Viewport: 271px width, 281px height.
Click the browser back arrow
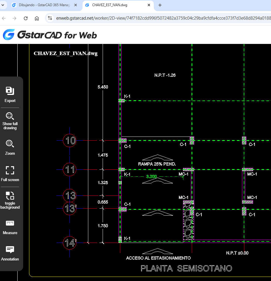[4, 18]
